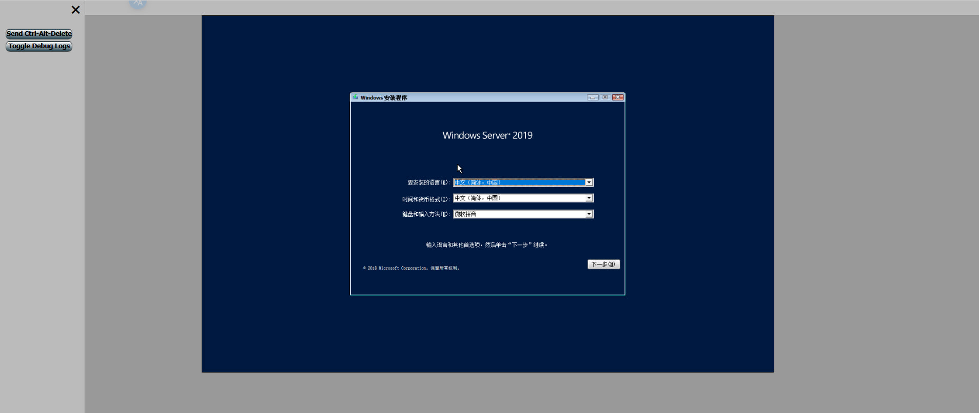The height and width of the screenshot is (413, 979).
Task: Click the Windows Server 2019 heading text
Action: 487,135
